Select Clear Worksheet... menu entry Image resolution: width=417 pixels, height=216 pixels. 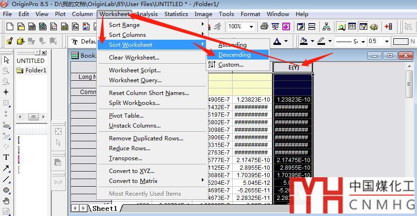(x=153, y=58)
